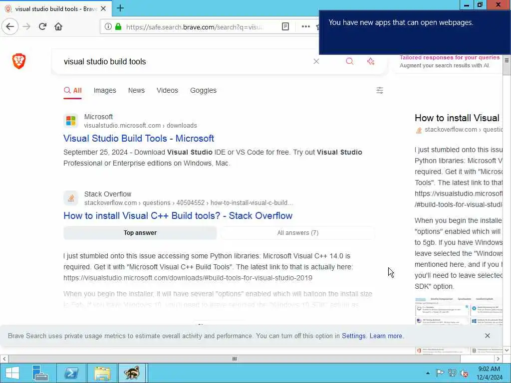Open the page actions three-dots menu
Image resolution: width=511 pixels, height=383 pixels.
coord(306,27)
